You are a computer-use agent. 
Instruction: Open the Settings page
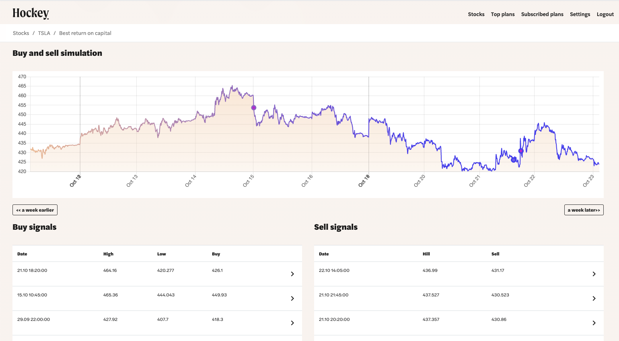(580, 14)
